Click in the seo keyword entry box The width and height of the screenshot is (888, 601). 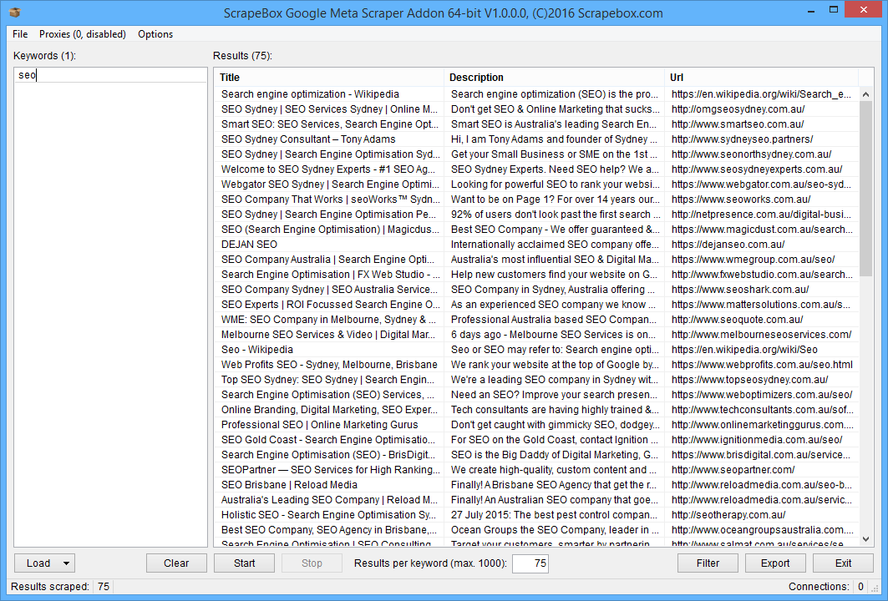[x=110, y=75]
